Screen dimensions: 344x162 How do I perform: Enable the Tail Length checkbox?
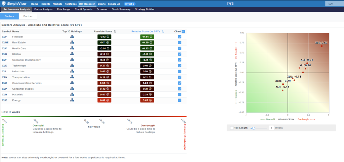[232, 128]
